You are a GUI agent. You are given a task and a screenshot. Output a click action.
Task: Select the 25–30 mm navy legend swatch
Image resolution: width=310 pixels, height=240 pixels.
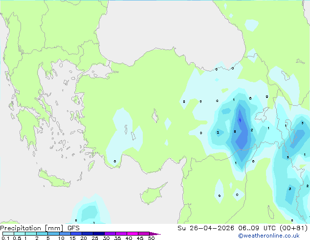[x=98, y=234]
